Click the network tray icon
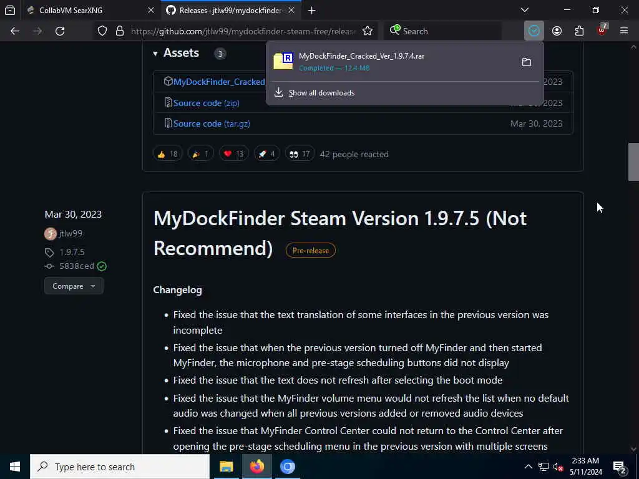This screenshot has width=639, height=479. [x=544, y=467]
